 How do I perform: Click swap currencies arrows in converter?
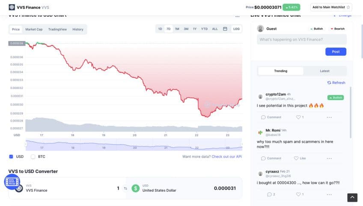pos(125,188)
